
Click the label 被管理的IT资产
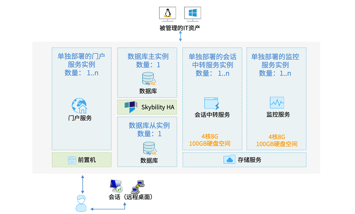[180, 28]
